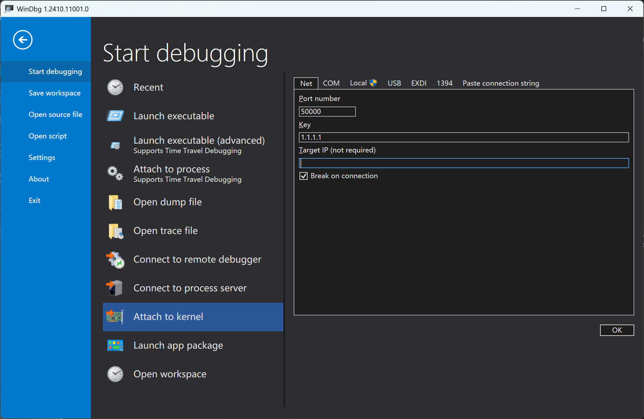Click the Connect to remote debugger icon
This screenshot has width=644, height=419.
(115, 260)
